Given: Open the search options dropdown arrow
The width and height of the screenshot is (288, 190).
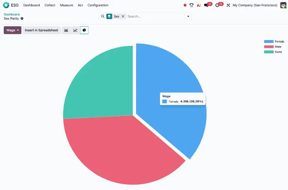Looking at the screenshot, I should click(188, 16).
